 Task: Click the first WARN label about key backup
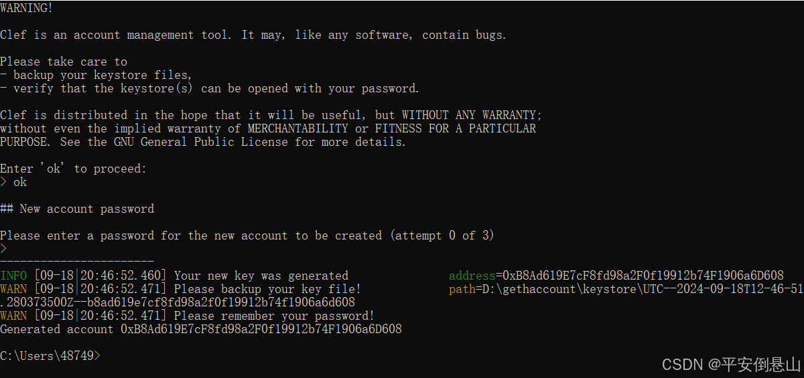(13, 289)
